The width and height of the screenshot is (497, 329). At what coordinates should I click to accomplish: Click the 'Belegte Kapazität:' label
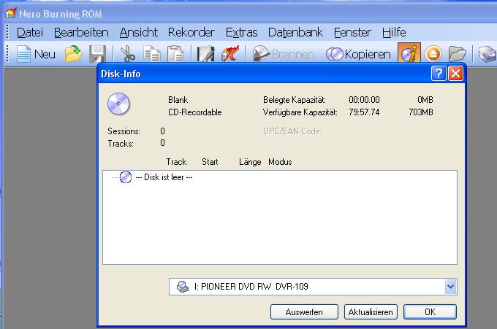pos(295,100)
